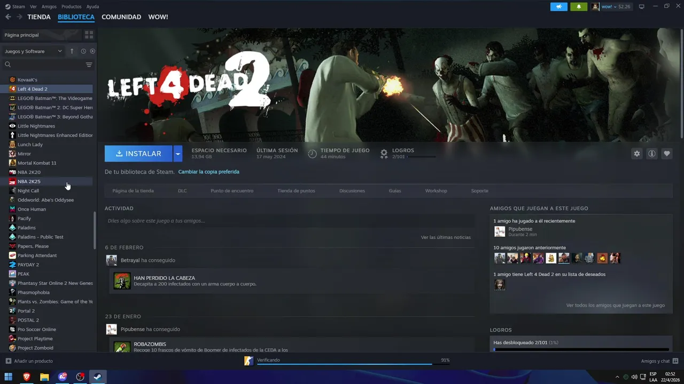Click the library search field
This screenshot has height=384, width=684.
[48, 65]
